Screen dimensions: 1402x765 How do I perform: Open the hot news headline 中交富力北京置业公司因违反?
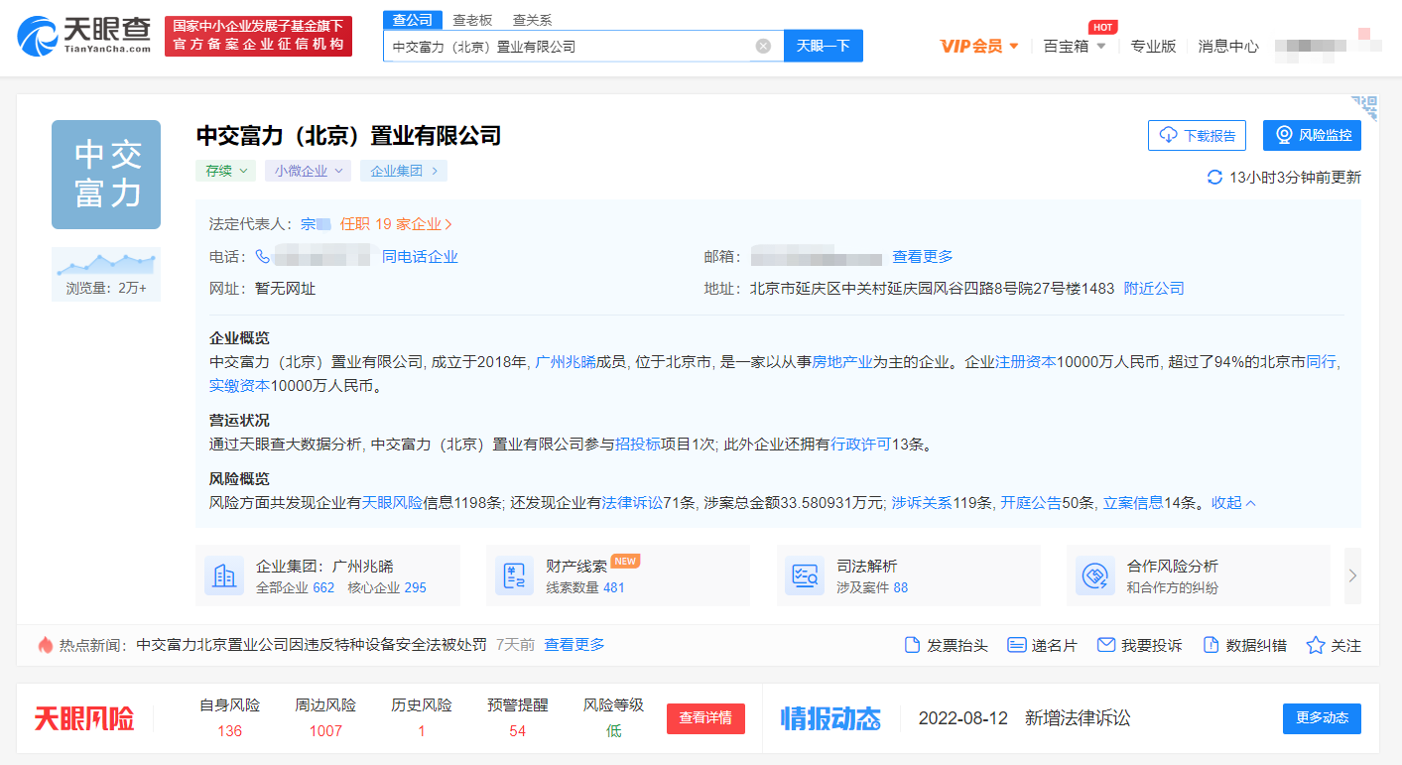(312, 644)
